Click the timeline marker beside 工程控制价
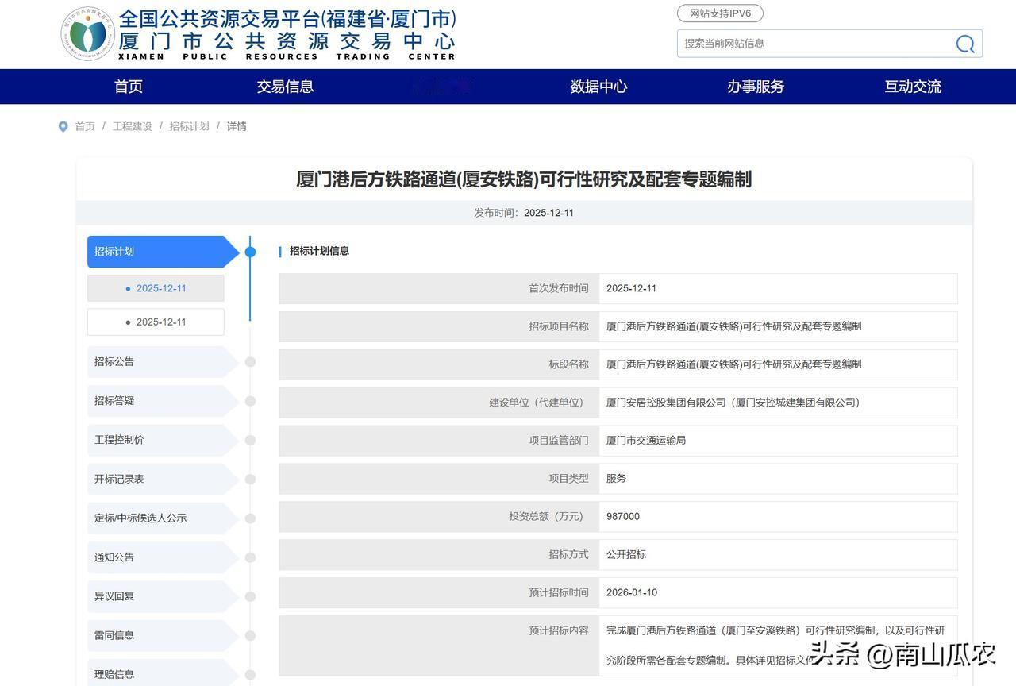 point(250,439)
